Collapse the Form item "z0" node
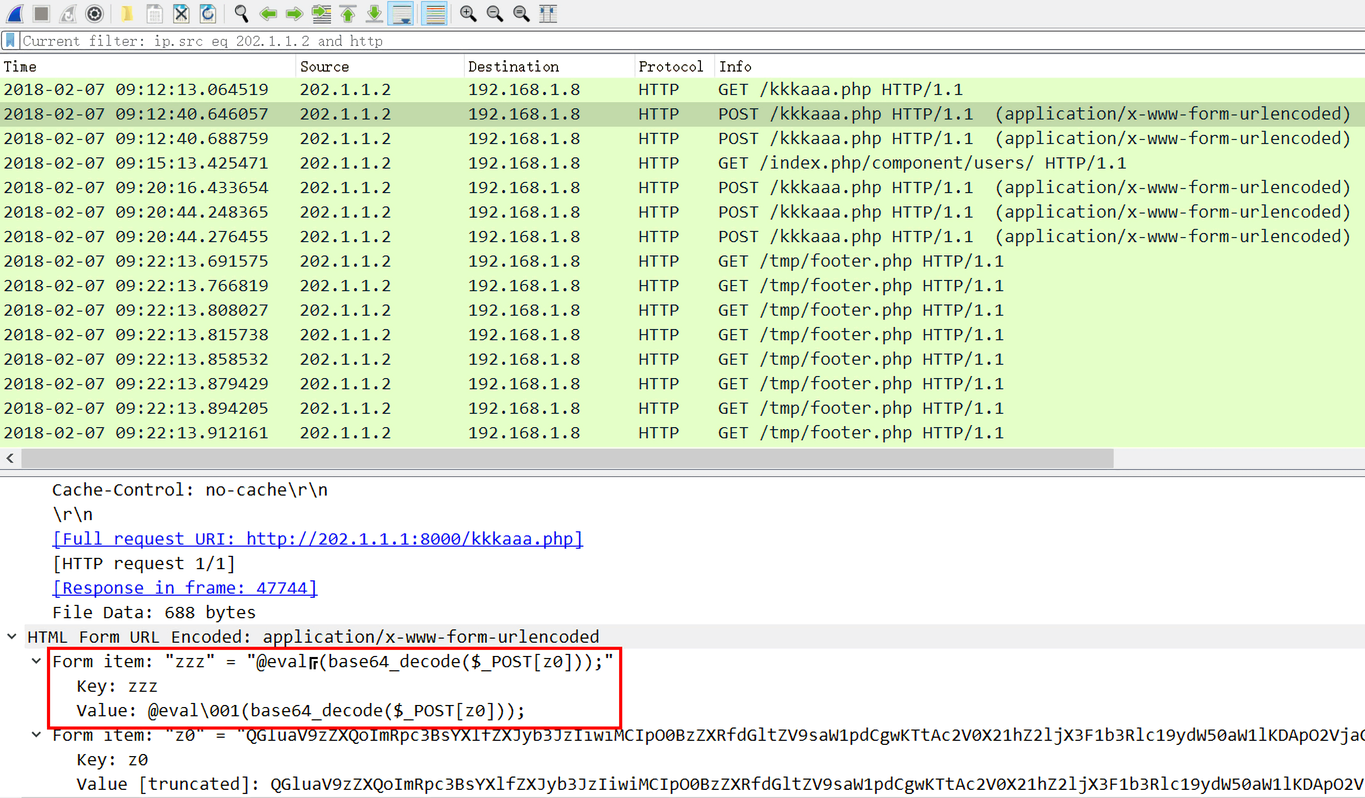Image resolution: width=1365 pixels, height=798 pixels. click(x=36, y=735)
